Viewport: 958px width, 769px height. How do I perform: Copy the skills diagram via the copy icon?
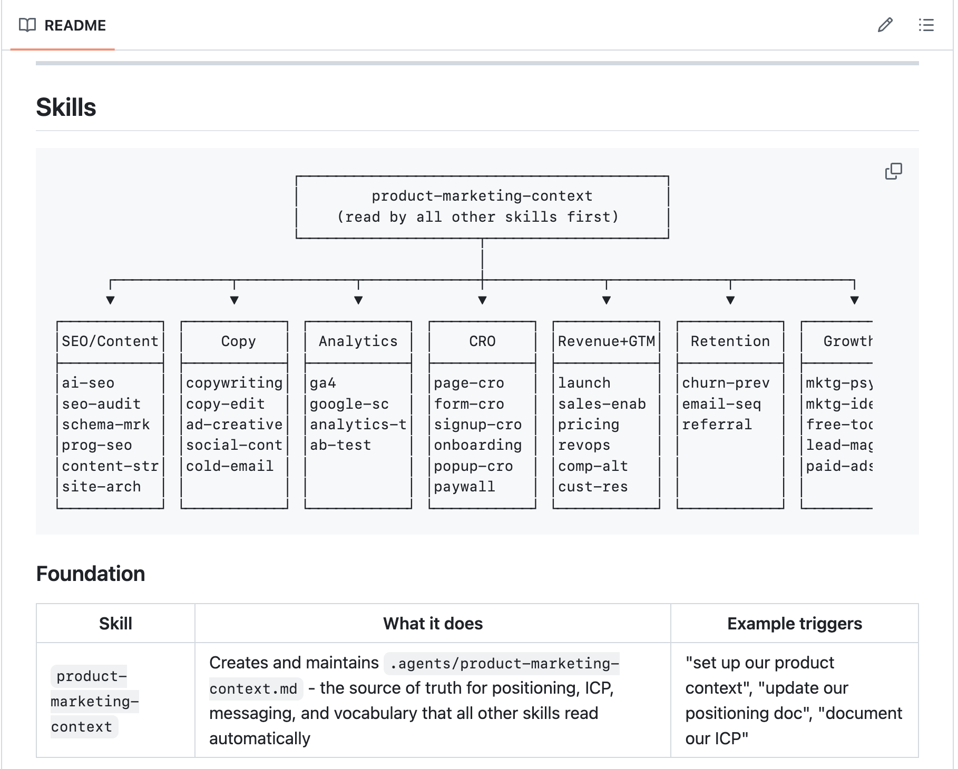coord(893,172)
